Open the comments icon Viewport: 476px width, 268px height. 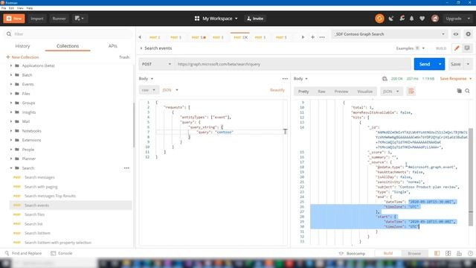[467, 48]
